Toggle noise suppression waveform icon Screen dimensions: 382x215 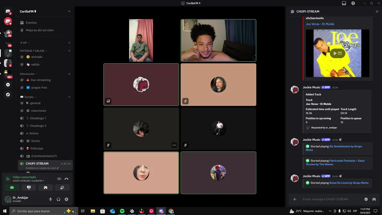pyautogui.click(x=59, y=179)
